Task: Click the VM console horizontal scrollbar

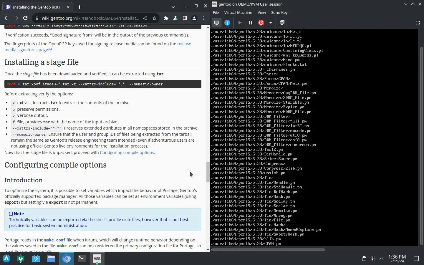Action: point(268,250)
